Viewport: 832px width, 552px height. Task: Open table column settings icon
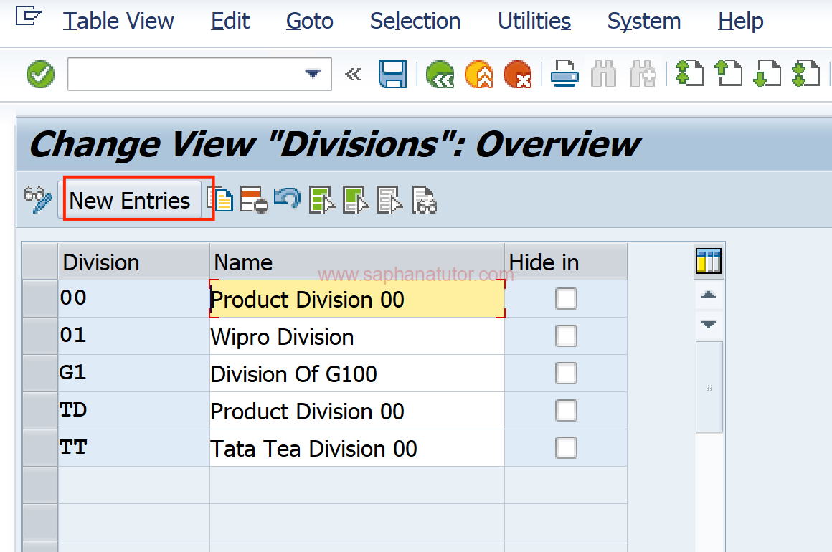coord(709,261)
